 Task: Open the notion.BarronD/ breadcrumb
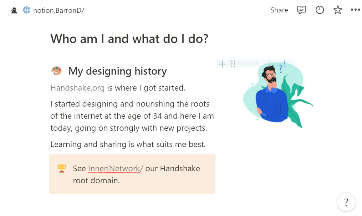(58, 10)
